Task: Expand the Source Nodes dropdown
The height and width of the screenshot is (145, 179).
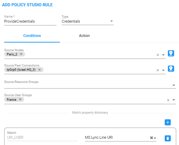Action: point(163,55)
